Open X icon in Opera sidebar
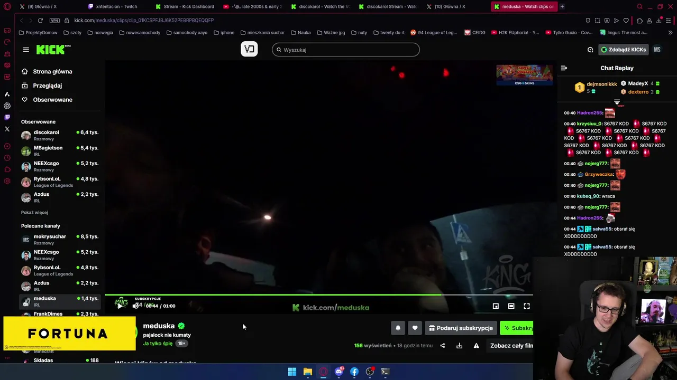This screenshot has width=677, height=380. 7,129
